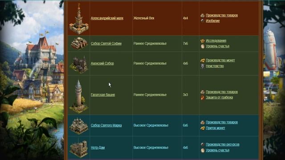Image resolution: width=285 pixels, height=160 pixels.
Task: Click the Ахенский Собор building image
Action: (x=79, y=65)
